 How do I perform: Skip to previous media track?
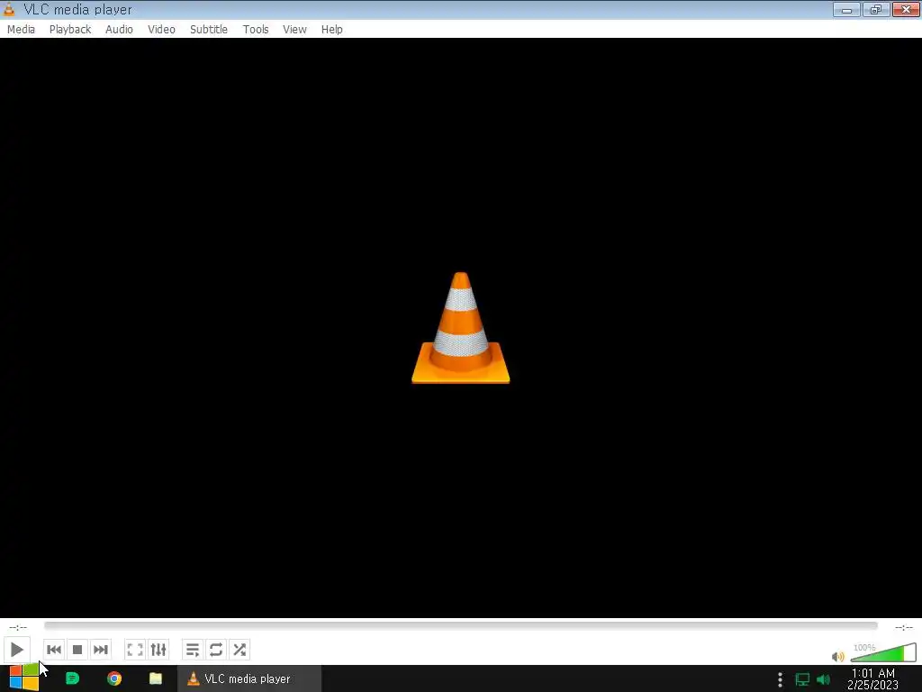point(53,650)
